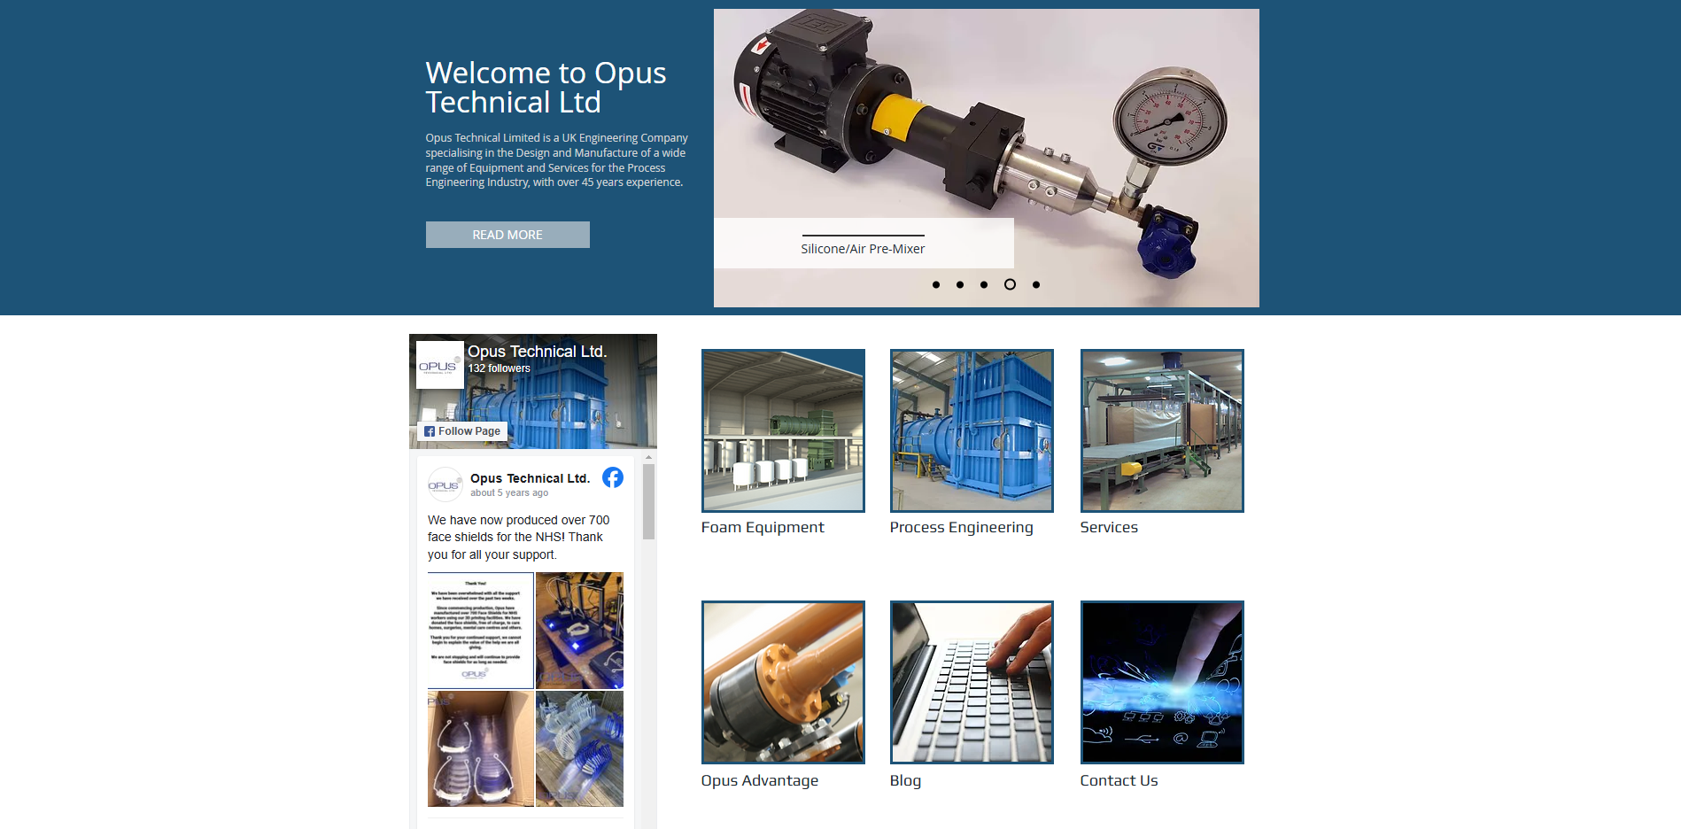Image resolution: width=1681 pixels, height=829 pixels.
Task: Open the 'about 5 years ago' timestamp
Action: (x=509, y=493)
